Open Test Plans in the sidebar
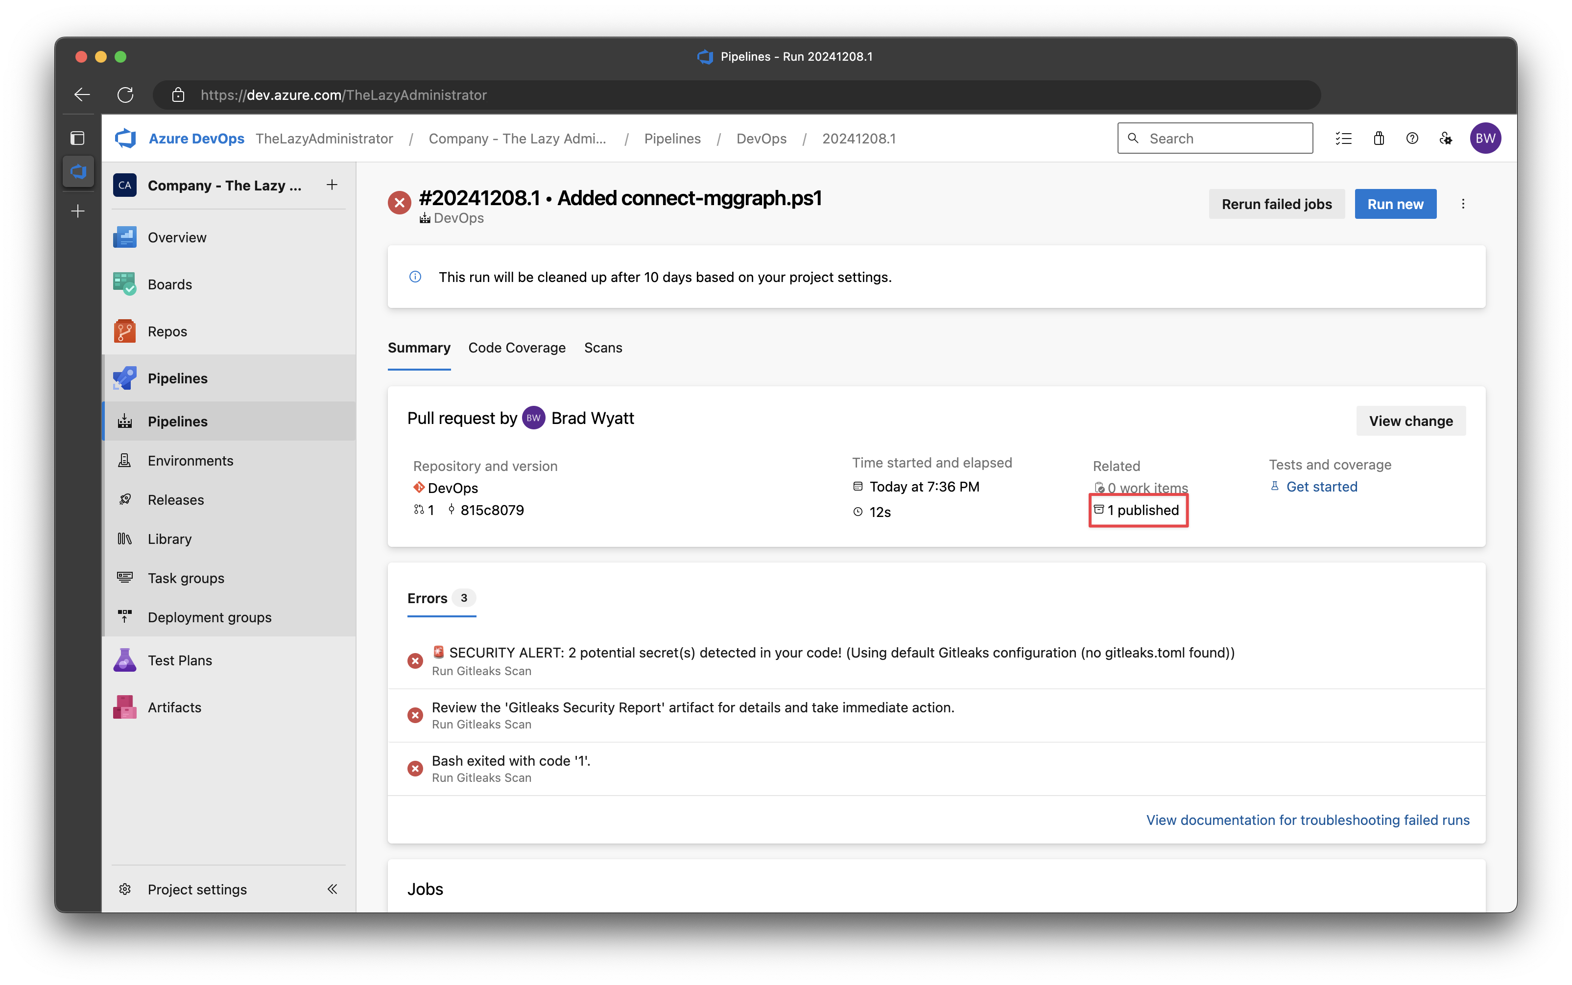The image size is (1572, 985). 229,660
